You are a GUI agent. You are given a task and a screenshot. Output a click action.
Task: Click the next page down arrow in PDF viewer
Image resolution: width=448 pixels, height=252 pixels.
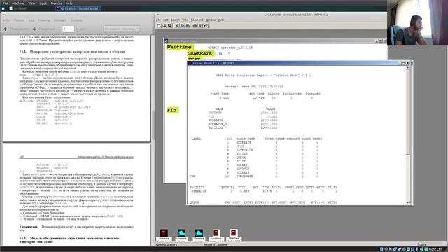pos(34,29)
